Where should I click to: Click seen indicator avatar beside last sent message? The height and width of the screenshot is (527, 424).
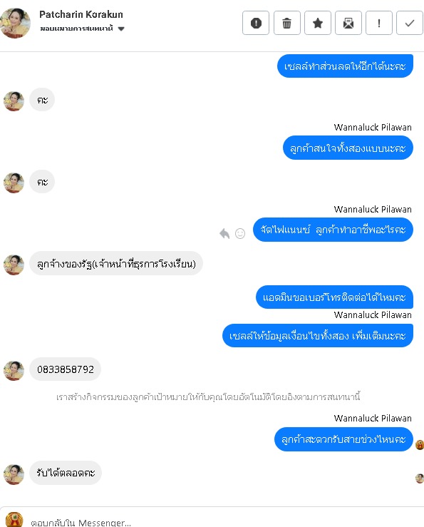tap(420, 445)
